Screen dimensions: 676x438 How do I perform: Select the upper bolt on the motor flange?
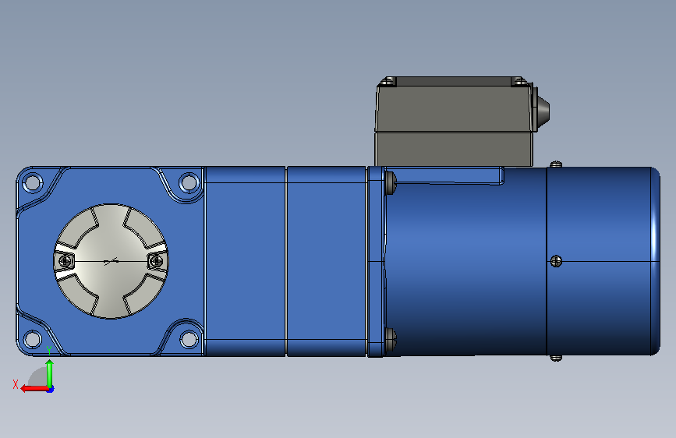click(391, 183)
